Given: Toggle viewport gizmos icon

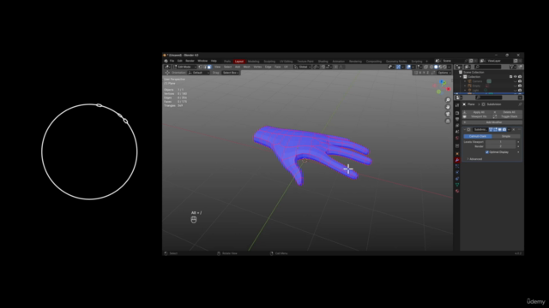Looking at the screenshot, I should tap(398, 67).
